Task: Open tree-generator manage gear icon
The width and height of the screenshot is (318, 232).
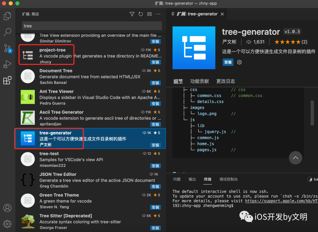Action: click(239, 62)
